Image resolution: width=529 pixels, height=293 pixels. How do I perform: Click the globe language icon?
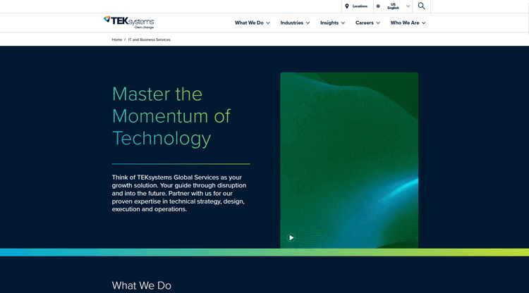click(378, 6)
